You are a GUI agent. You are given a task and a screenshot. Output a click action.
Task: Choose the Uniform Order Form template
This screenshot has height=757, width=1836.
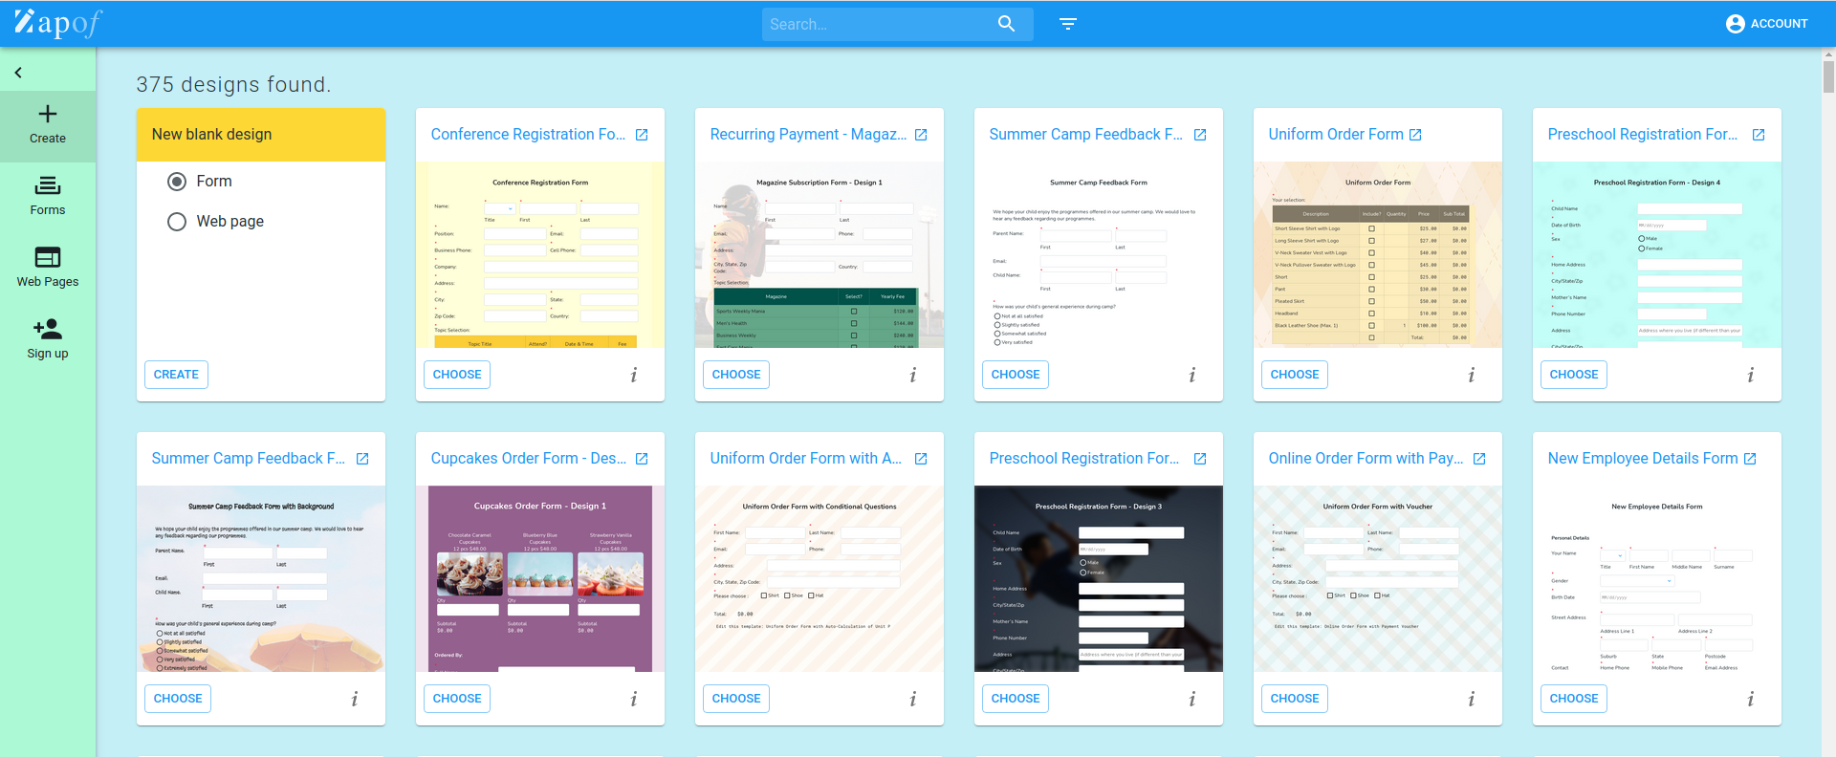1295,375
